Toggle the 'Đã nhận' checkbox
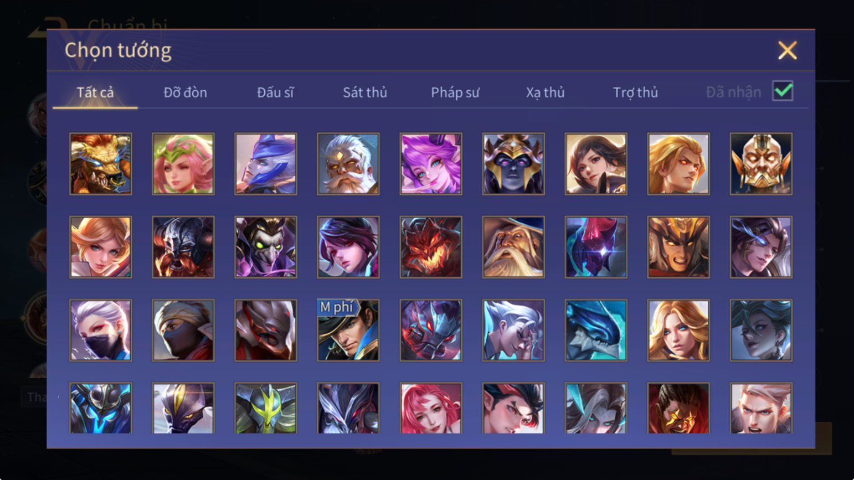This screenshot has width=854, height=480. (783, 91)
